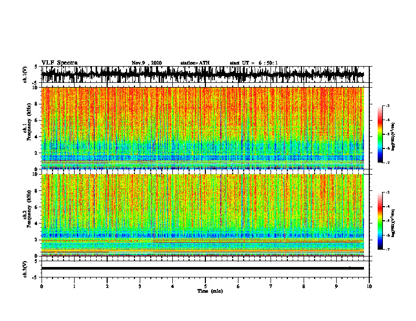This screenshot has height=321, width=416.
Task: Click the ch.3 flat voltage trace
Action: (202, 269)
